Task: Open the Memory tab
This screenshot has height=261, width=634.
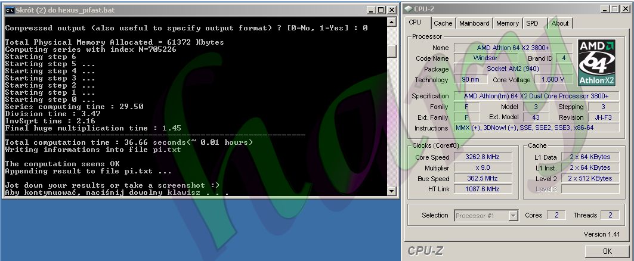Action: click(x=508, y=23)
